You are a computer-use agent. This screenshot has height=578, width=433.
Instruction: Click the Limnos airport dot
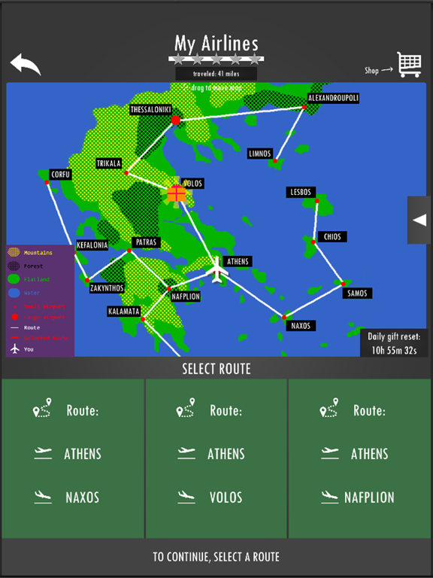274,161
